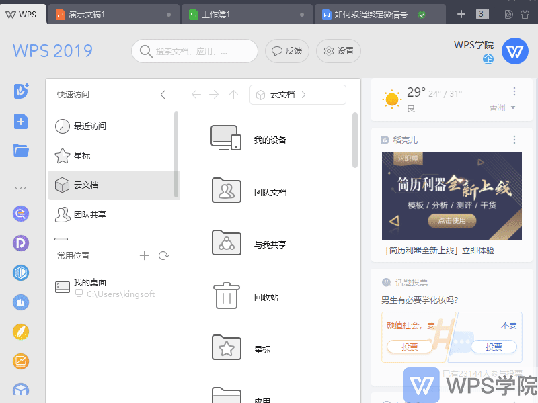Screen dimensions: 538x403
Task: Click the WPS account avatar icon
Action: coord(514,52)
